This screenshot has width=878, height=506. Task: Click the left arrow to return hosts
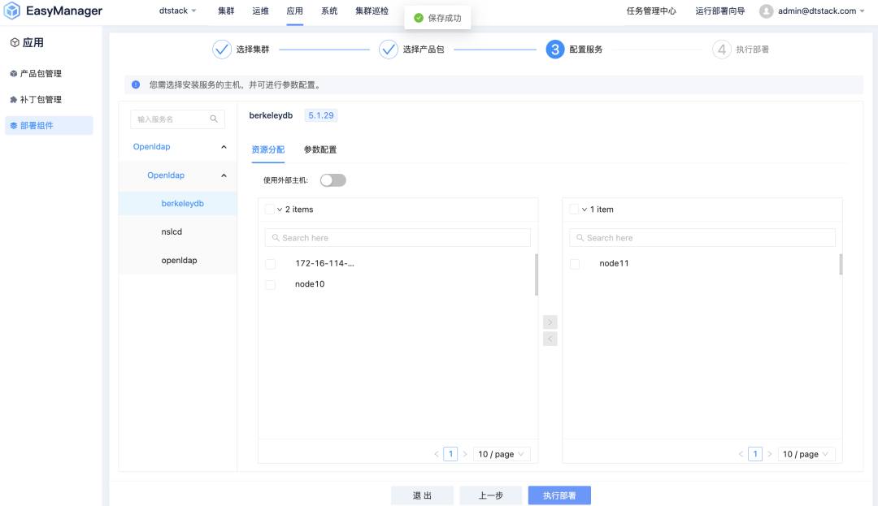click(x=550, y=338)
